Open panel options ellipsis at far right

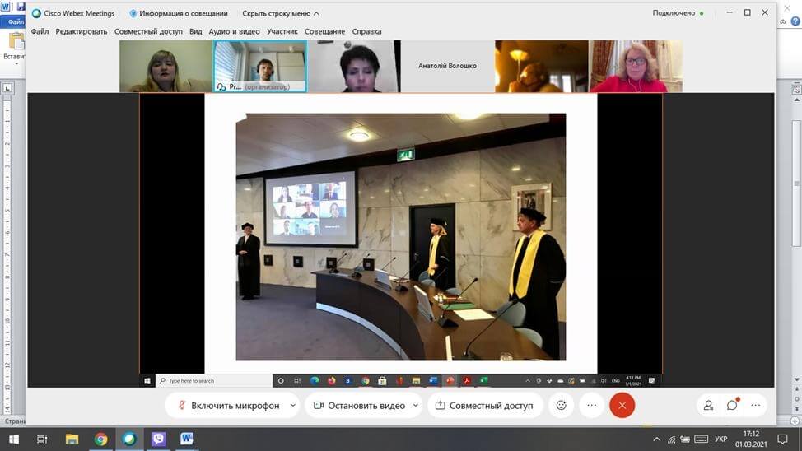click(x=755, y=405)
